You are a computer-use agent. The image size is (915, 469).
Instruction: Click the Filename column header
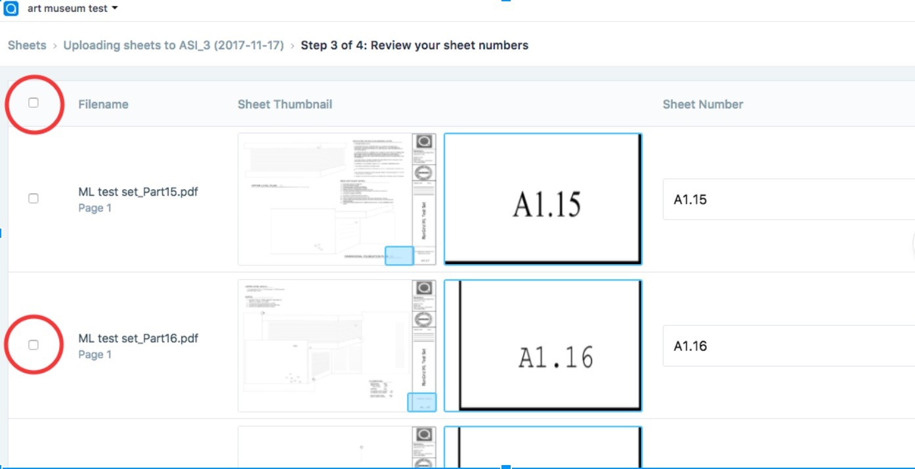click(x=103, y=104)
